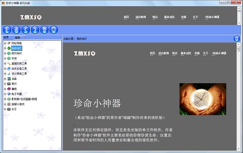The height and width of the screenshot is (153, 243).
Task: Select the 名言 tree label
Action: click(14, 79)
